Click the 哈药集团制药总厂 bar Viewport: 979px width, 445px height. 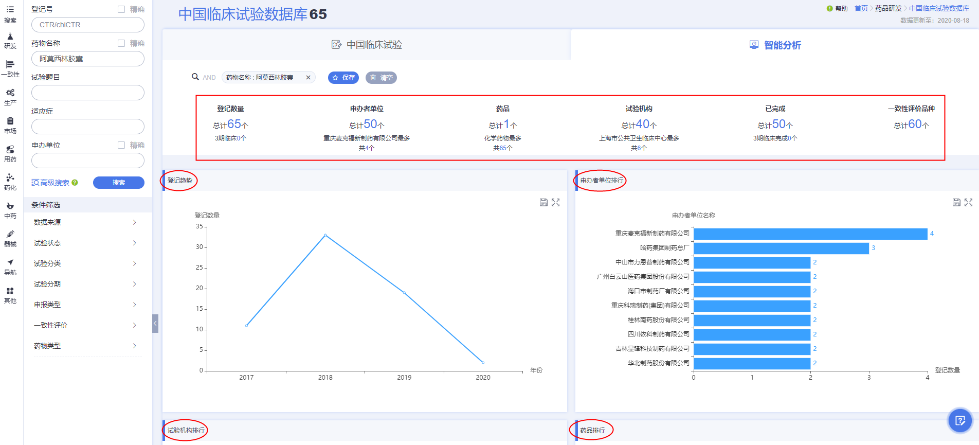[x=781, y=248]
